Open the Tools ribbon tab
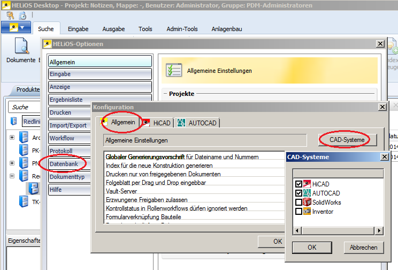398x270 pixels. 145,29
